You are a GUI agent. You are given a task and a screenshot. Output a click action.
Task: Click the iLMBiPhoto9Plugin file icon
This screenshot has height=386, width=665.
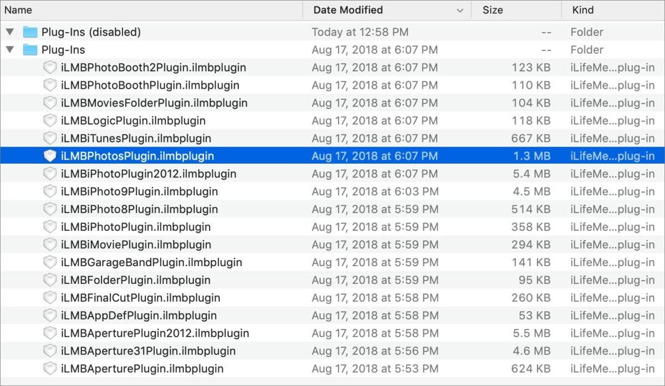pyautogui.click(x=50, y=192)
